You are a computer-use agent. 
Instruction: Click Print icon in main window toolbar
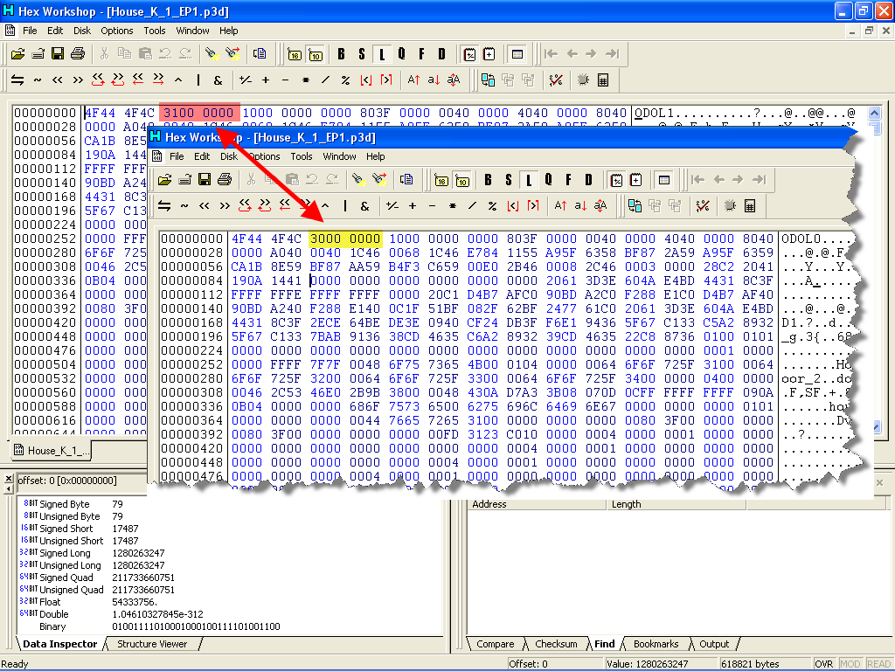78,54
